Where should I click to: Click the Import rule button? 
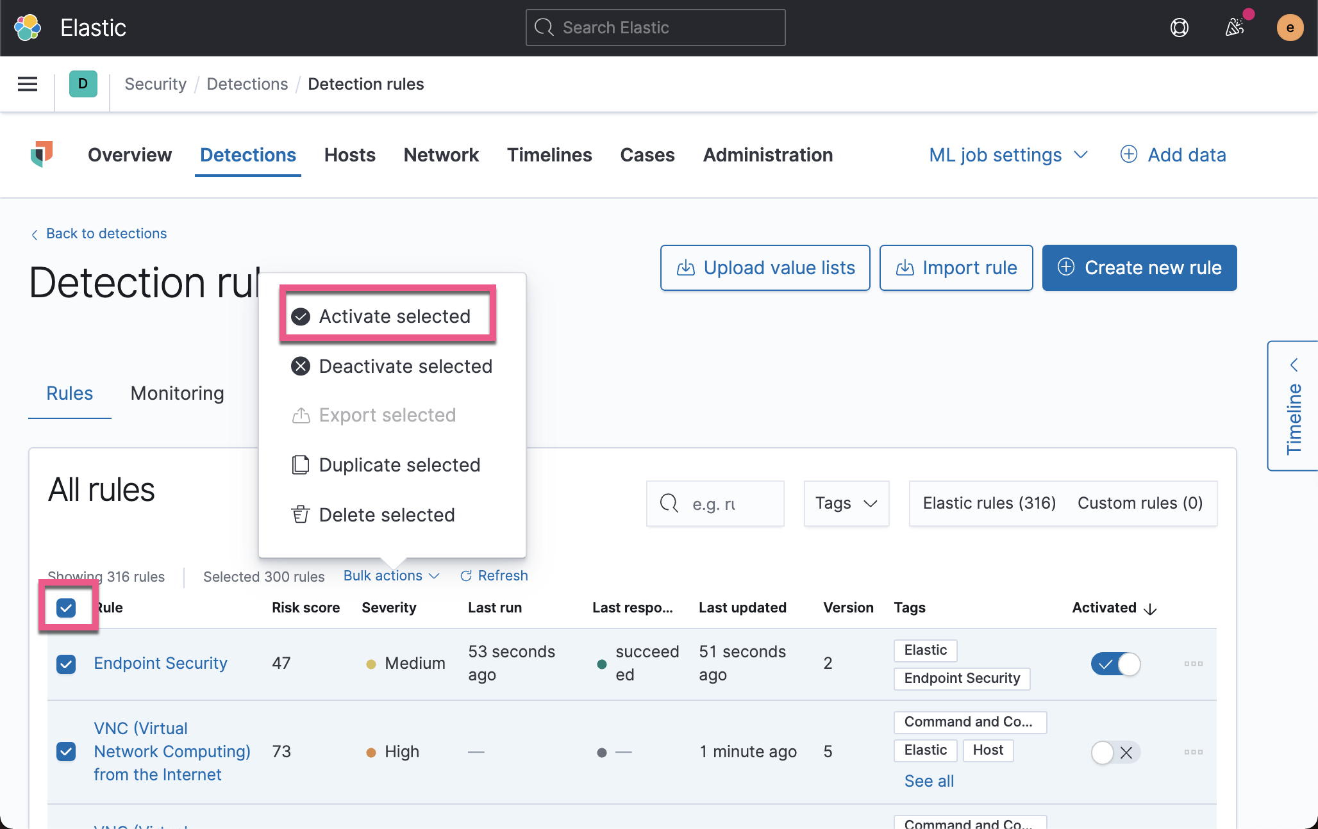[956, 268]
